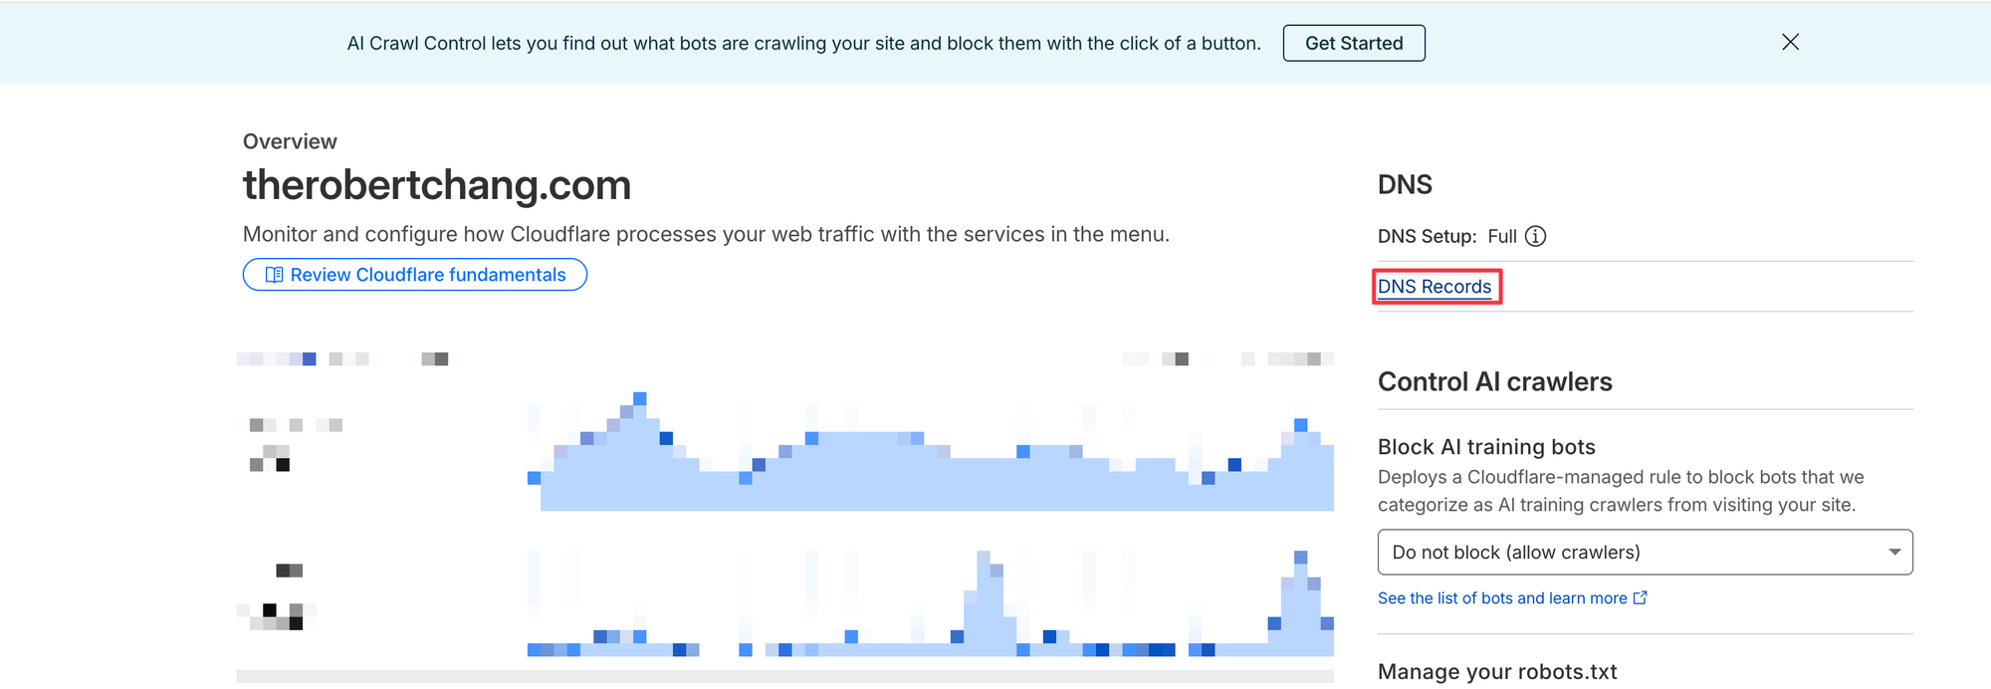Open Review Cloudflare fundamentals
This screenshot has height=689, width=1991.
click(415, 275)
